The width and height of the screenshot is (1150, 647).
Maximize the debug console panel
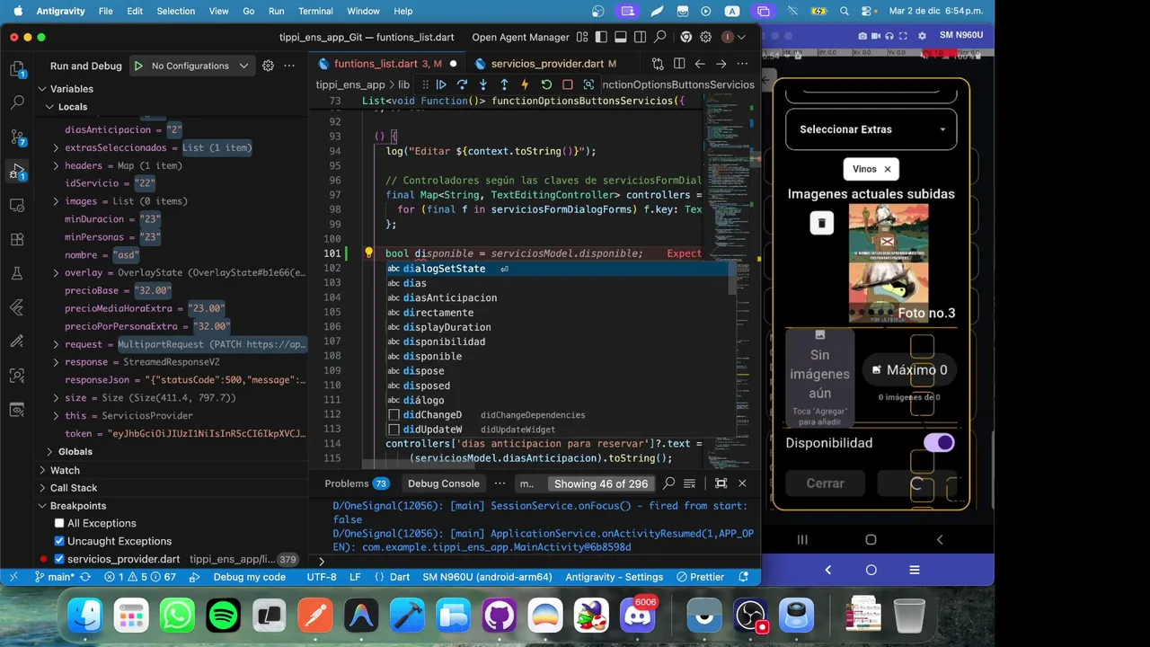pos(721,483)
